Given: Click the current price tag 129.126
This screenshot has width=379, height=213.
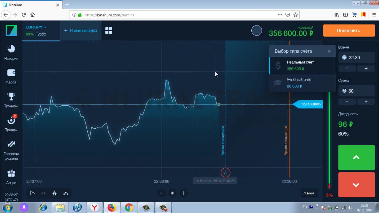Looking at the screenshot, I should [x=308, y=104].
